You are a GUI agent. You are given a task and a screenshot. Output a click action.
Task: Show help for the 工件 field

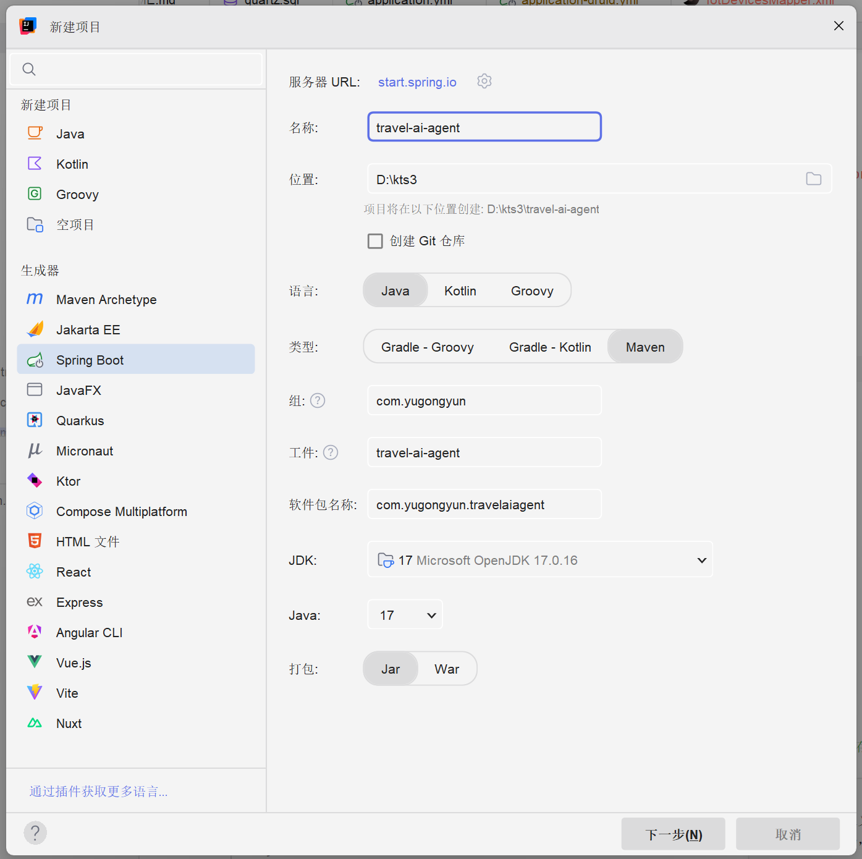(331, 452)
